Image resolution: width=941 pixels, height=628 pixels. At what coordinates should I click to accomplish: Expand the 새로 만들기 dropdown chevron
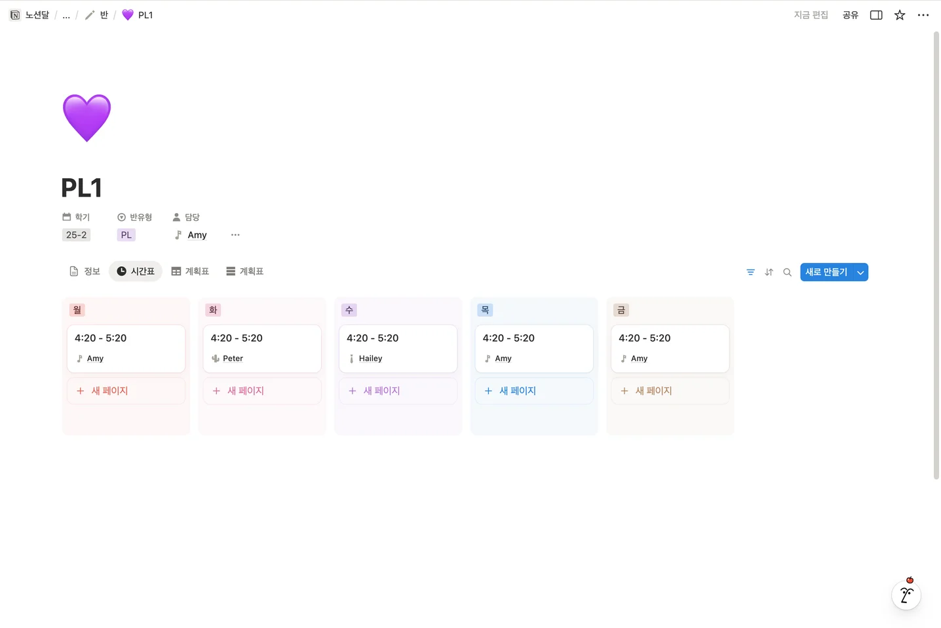860,271
